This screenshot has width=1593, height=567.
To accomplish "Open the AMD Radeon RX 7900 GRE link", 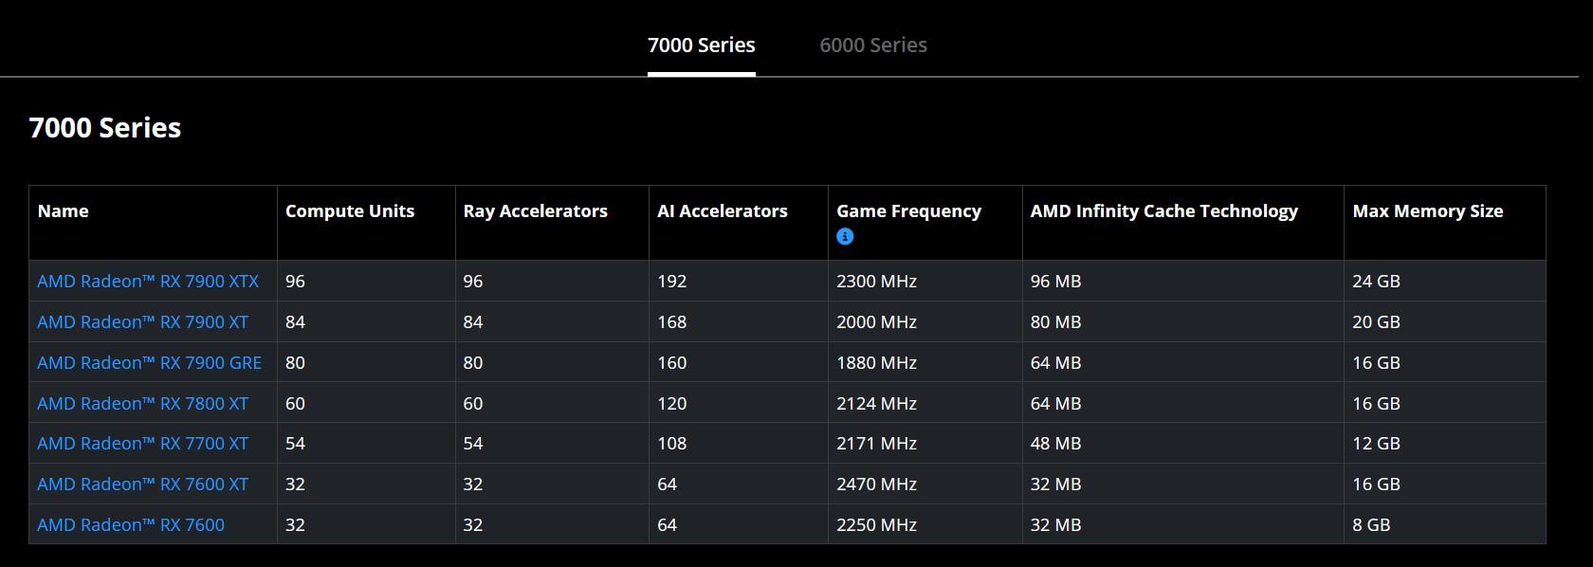I will click(149, 363).
